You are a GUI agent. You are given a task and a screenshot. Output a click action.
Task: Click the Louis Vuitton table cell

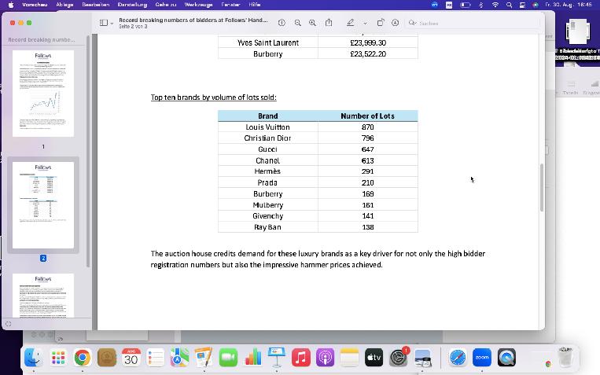coord(268,127)
